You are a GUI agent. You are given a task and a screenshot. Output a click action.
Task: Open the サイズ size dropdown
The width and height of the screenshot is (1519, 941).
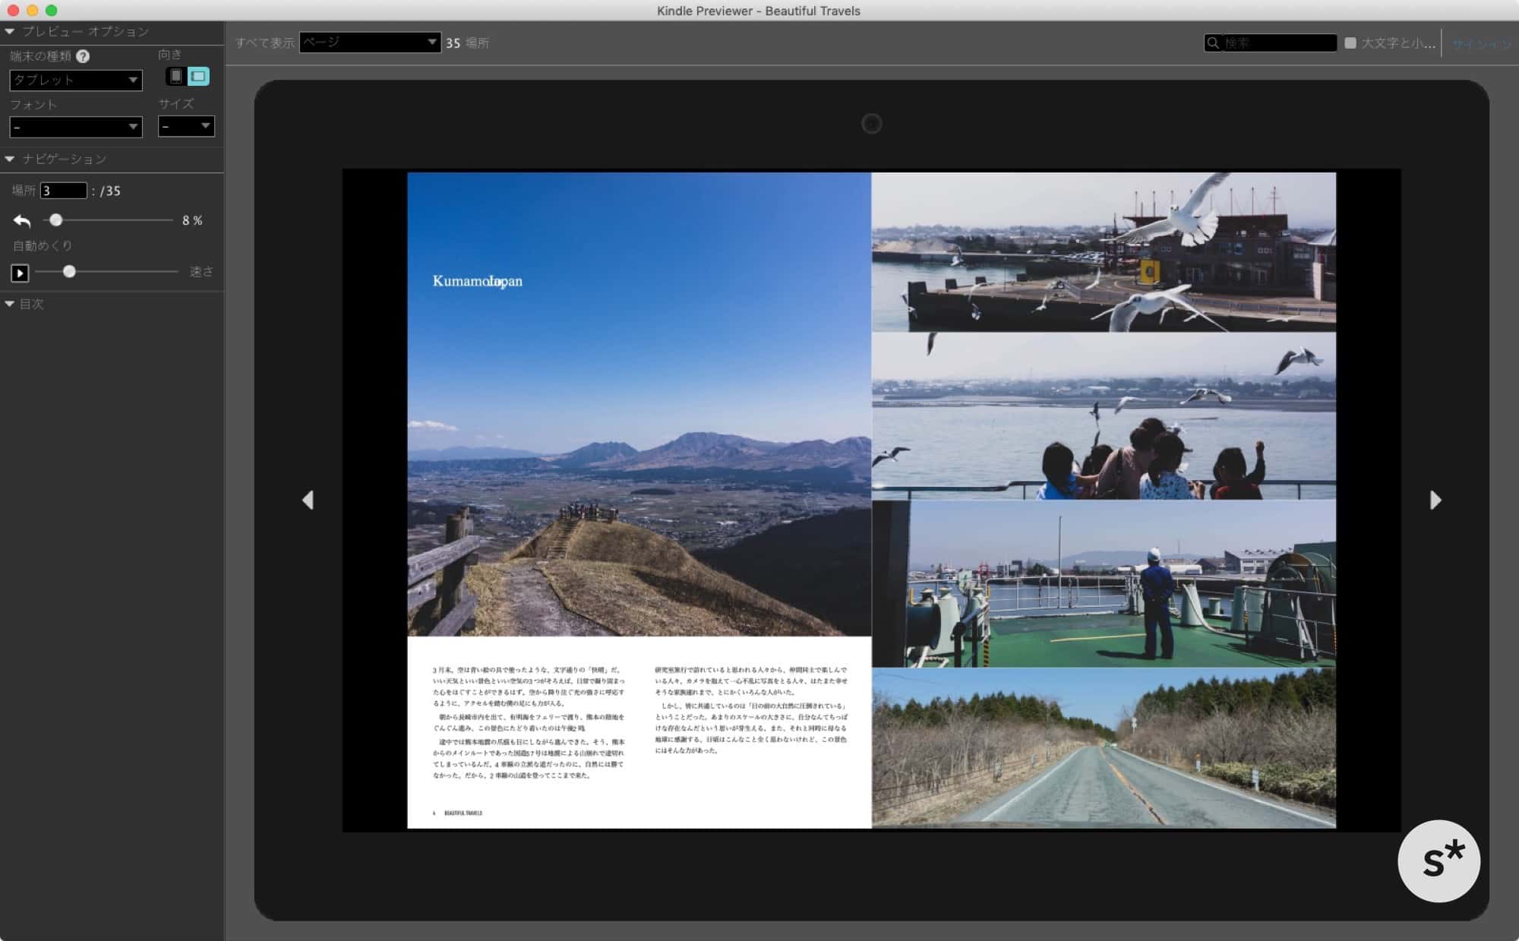pos(186,126)
